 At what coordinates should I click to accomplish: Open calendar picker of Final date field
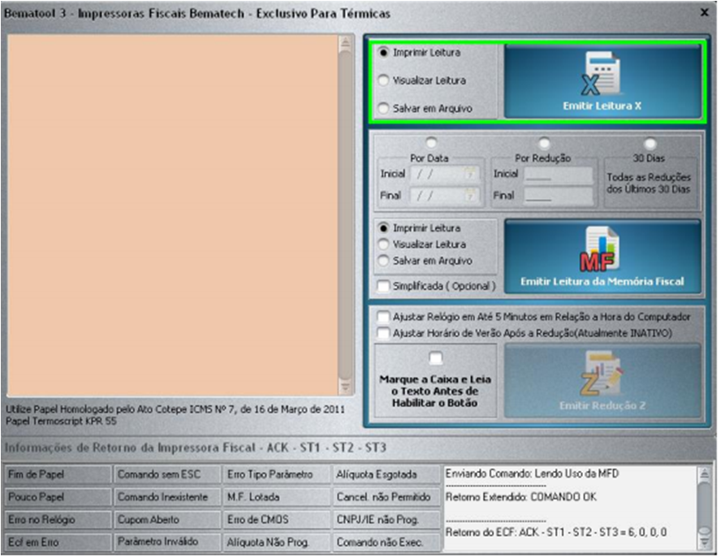point(470,196)
